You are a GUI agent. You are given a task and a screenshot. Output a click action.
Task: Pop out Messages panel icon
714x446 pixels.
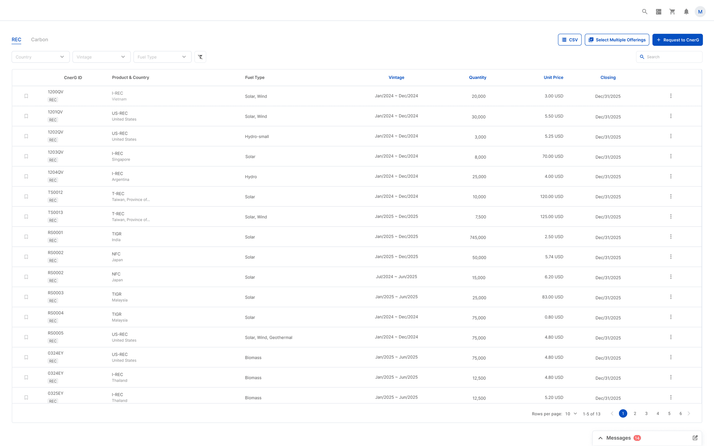(695, 438)
